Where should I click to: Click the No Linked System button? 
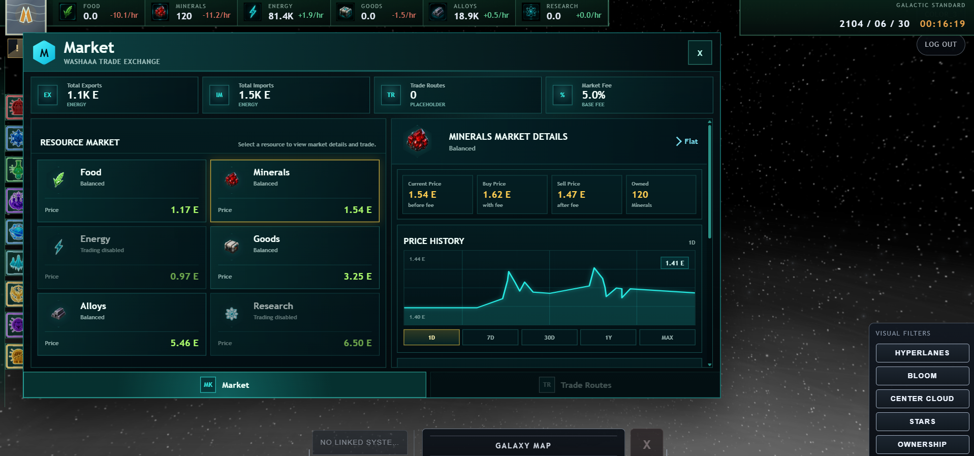360,443
